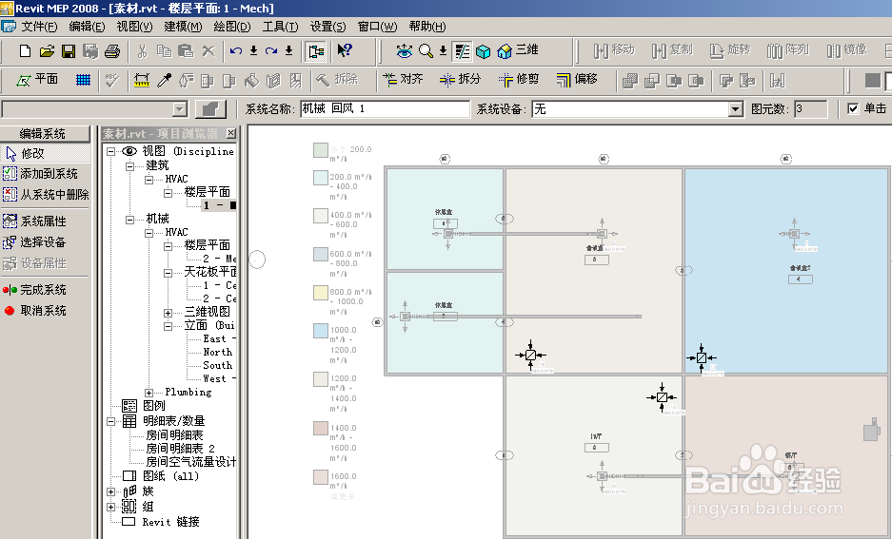892x539 pixels.
Task: Click 修改 in the edit system panel
Action: coord(45,153)
